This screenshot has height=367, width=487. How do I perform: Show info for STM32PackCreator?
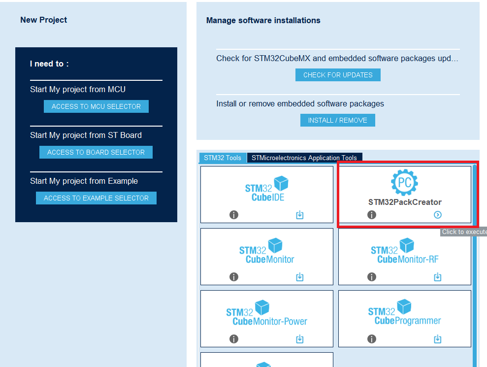click(x=372, y=215)
